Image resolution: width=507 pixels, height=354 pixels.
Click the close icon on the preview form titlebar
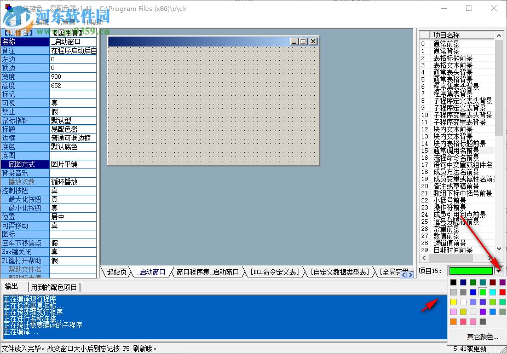(x=313, y=42)
